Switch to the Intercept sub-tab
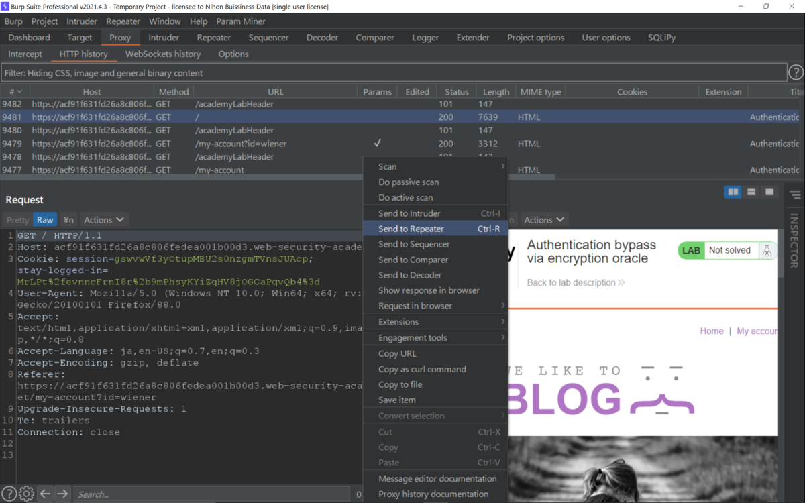The width and height of the screenshot is (805, 503). click(25, 54)
